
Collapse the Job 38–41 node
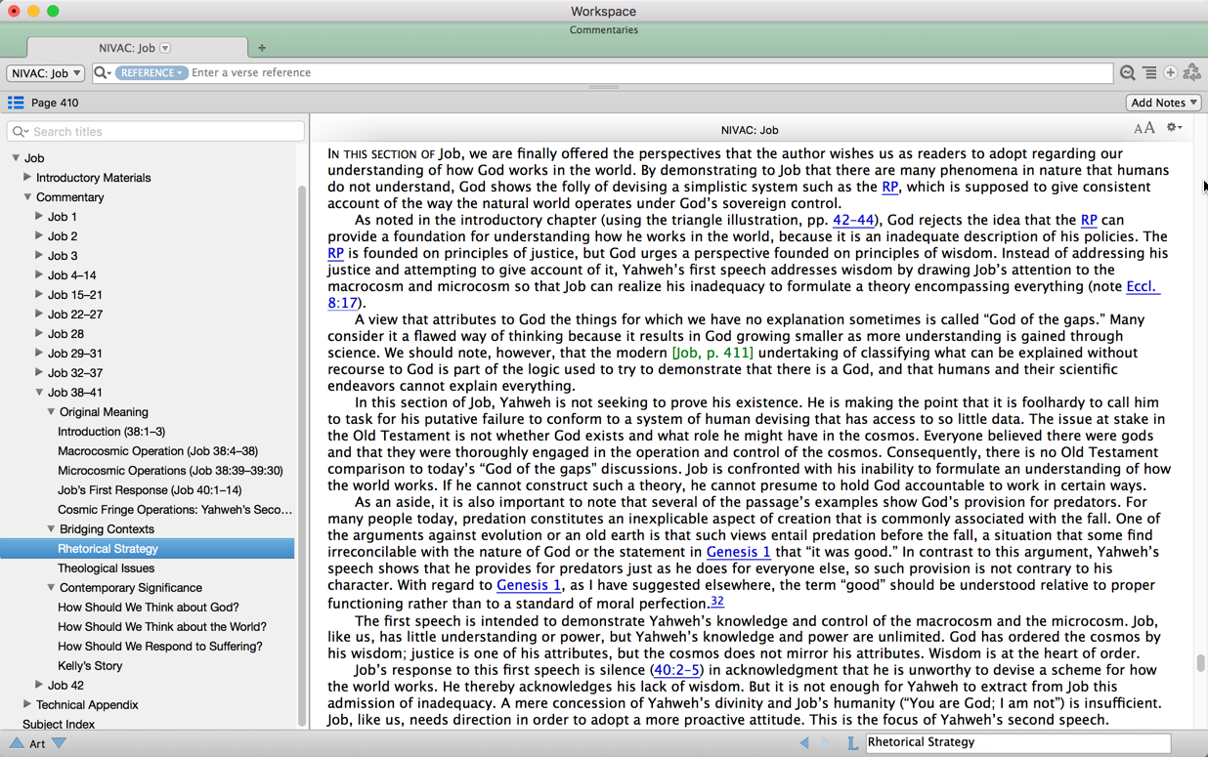[x=39, y=392]
